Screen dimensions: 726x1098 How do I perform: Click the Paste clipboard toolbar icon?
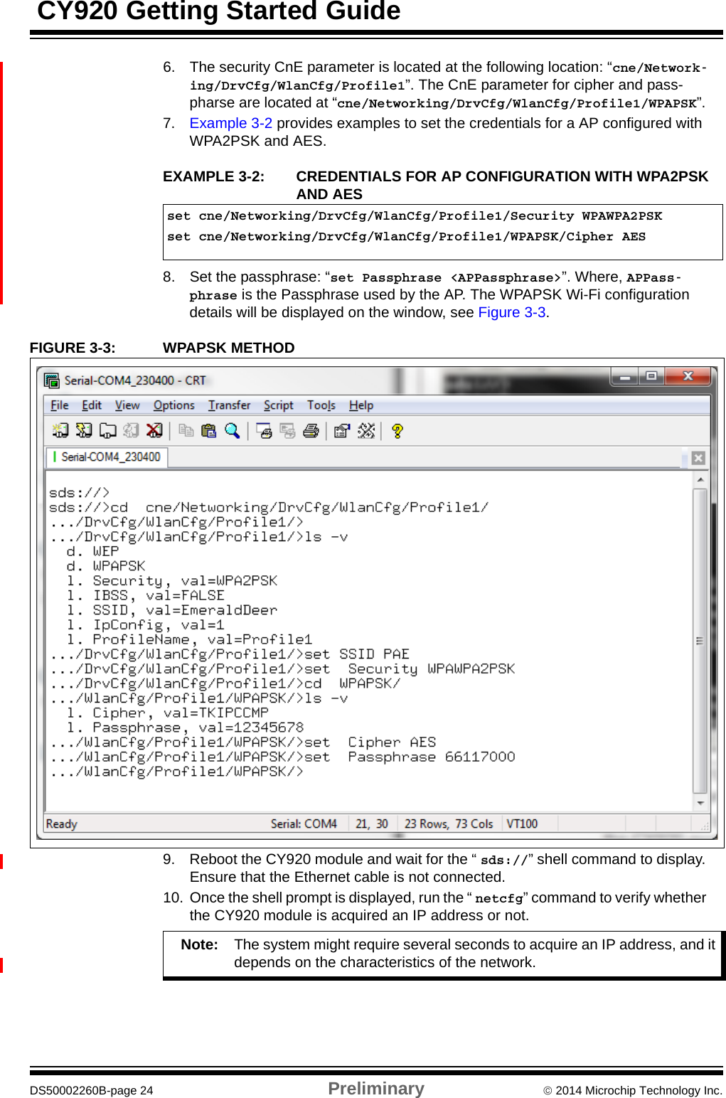pos(208,430)
